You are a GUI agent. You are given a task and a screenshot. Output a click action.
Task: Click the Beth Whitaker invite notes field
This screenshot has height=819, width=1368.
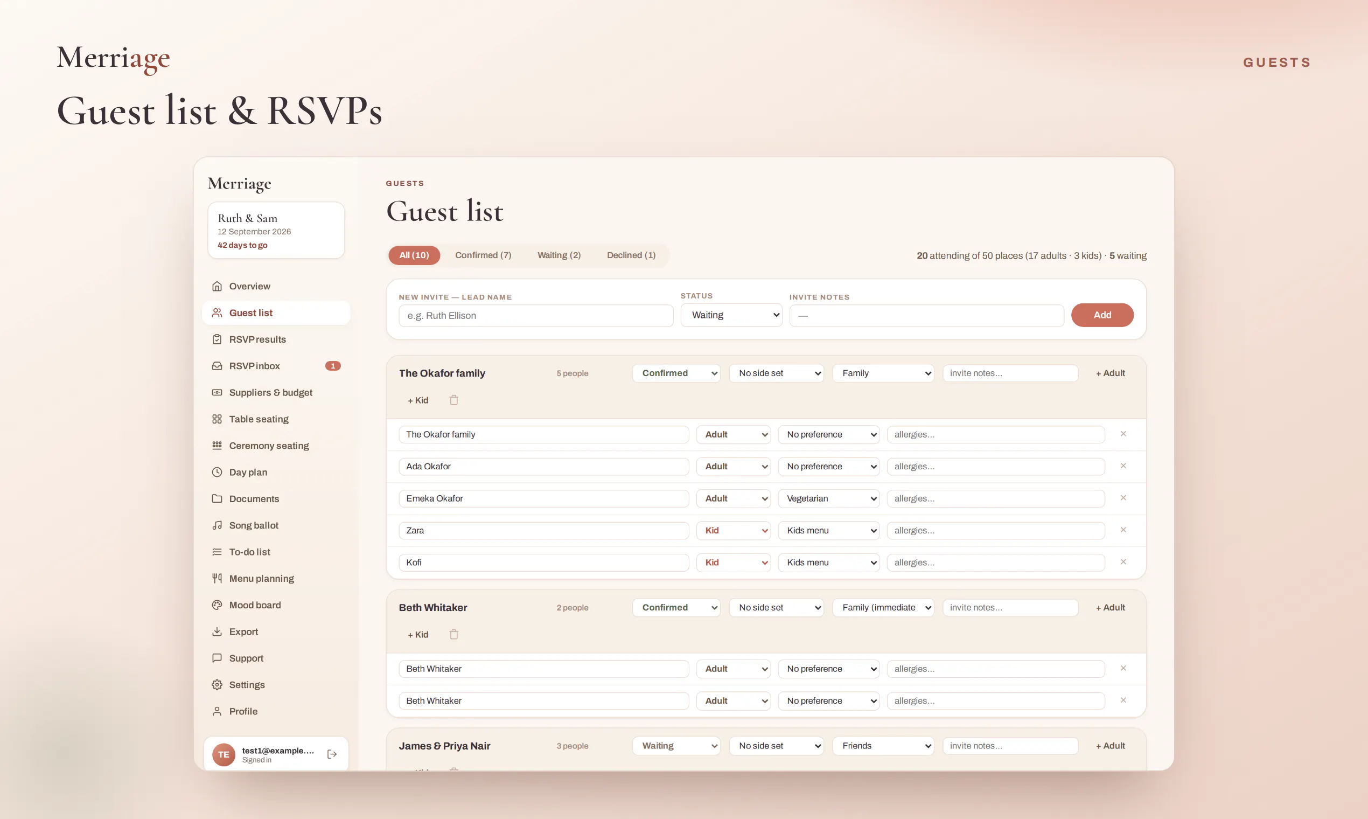click(x=1010, y=608)
